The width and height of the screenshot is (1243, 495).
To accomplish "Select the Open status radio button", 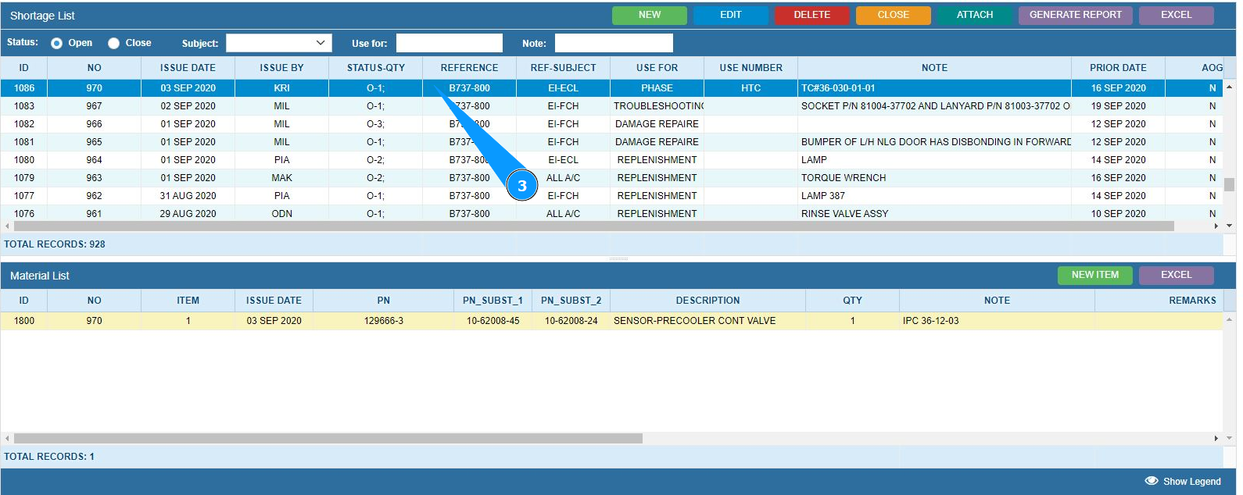I will point(57,44).
